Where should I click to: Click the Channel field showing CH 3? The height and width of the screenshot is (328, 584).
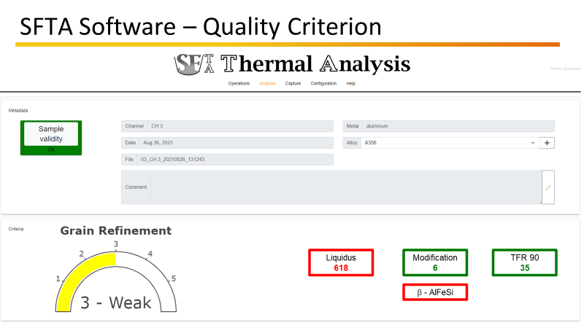tap(239, 126)
